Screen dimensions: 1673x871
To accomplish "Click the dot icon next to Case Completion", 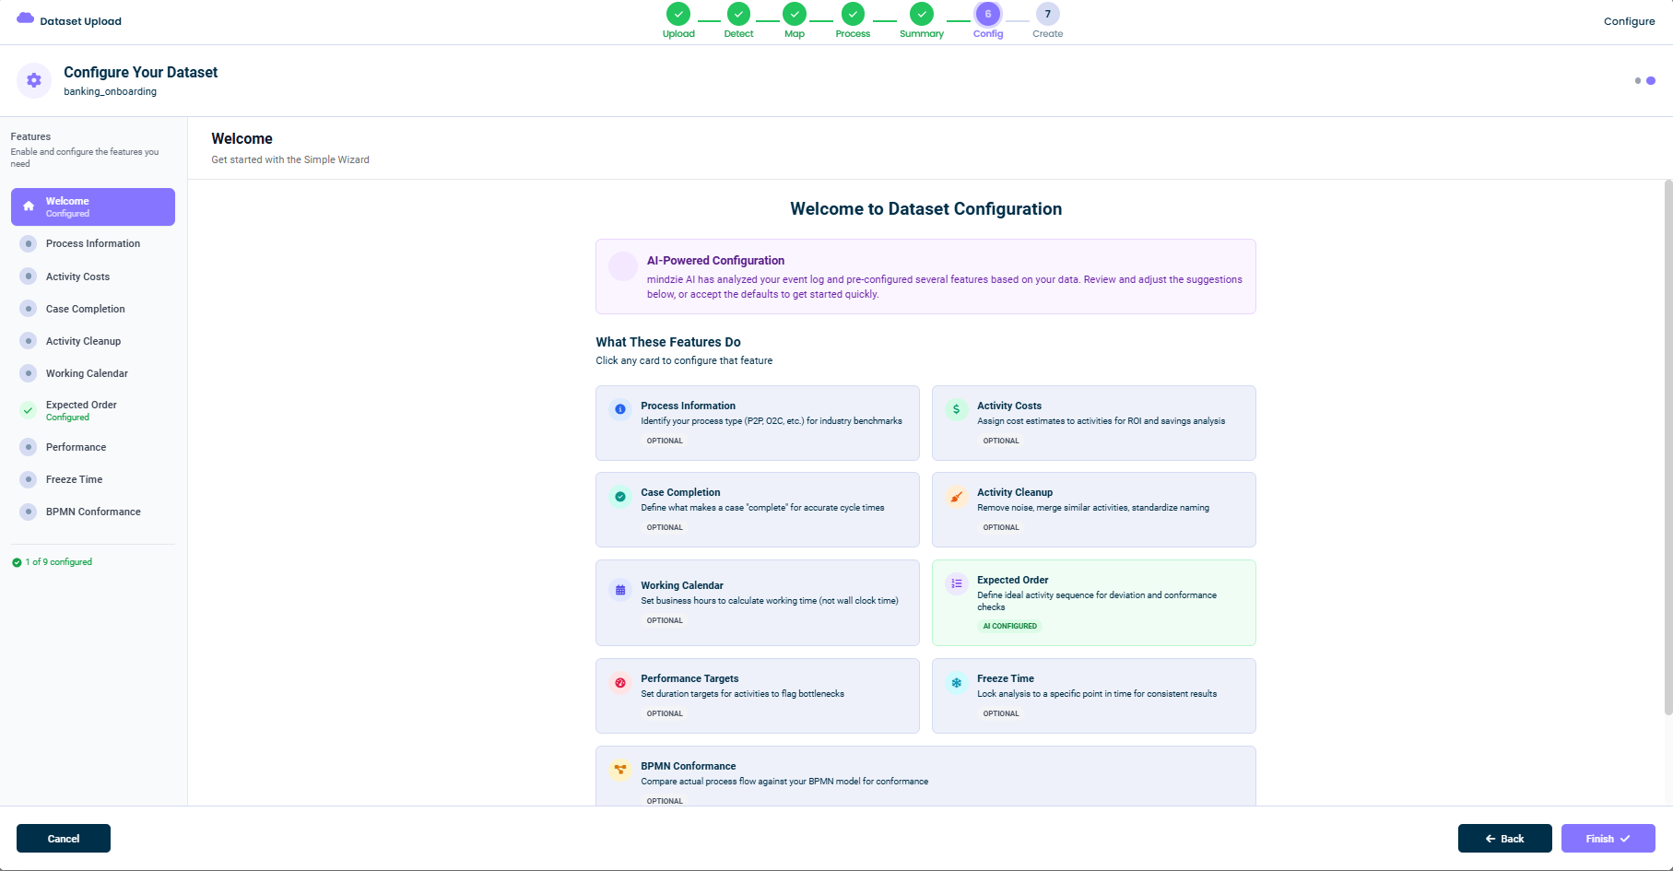I will point(29,309).
